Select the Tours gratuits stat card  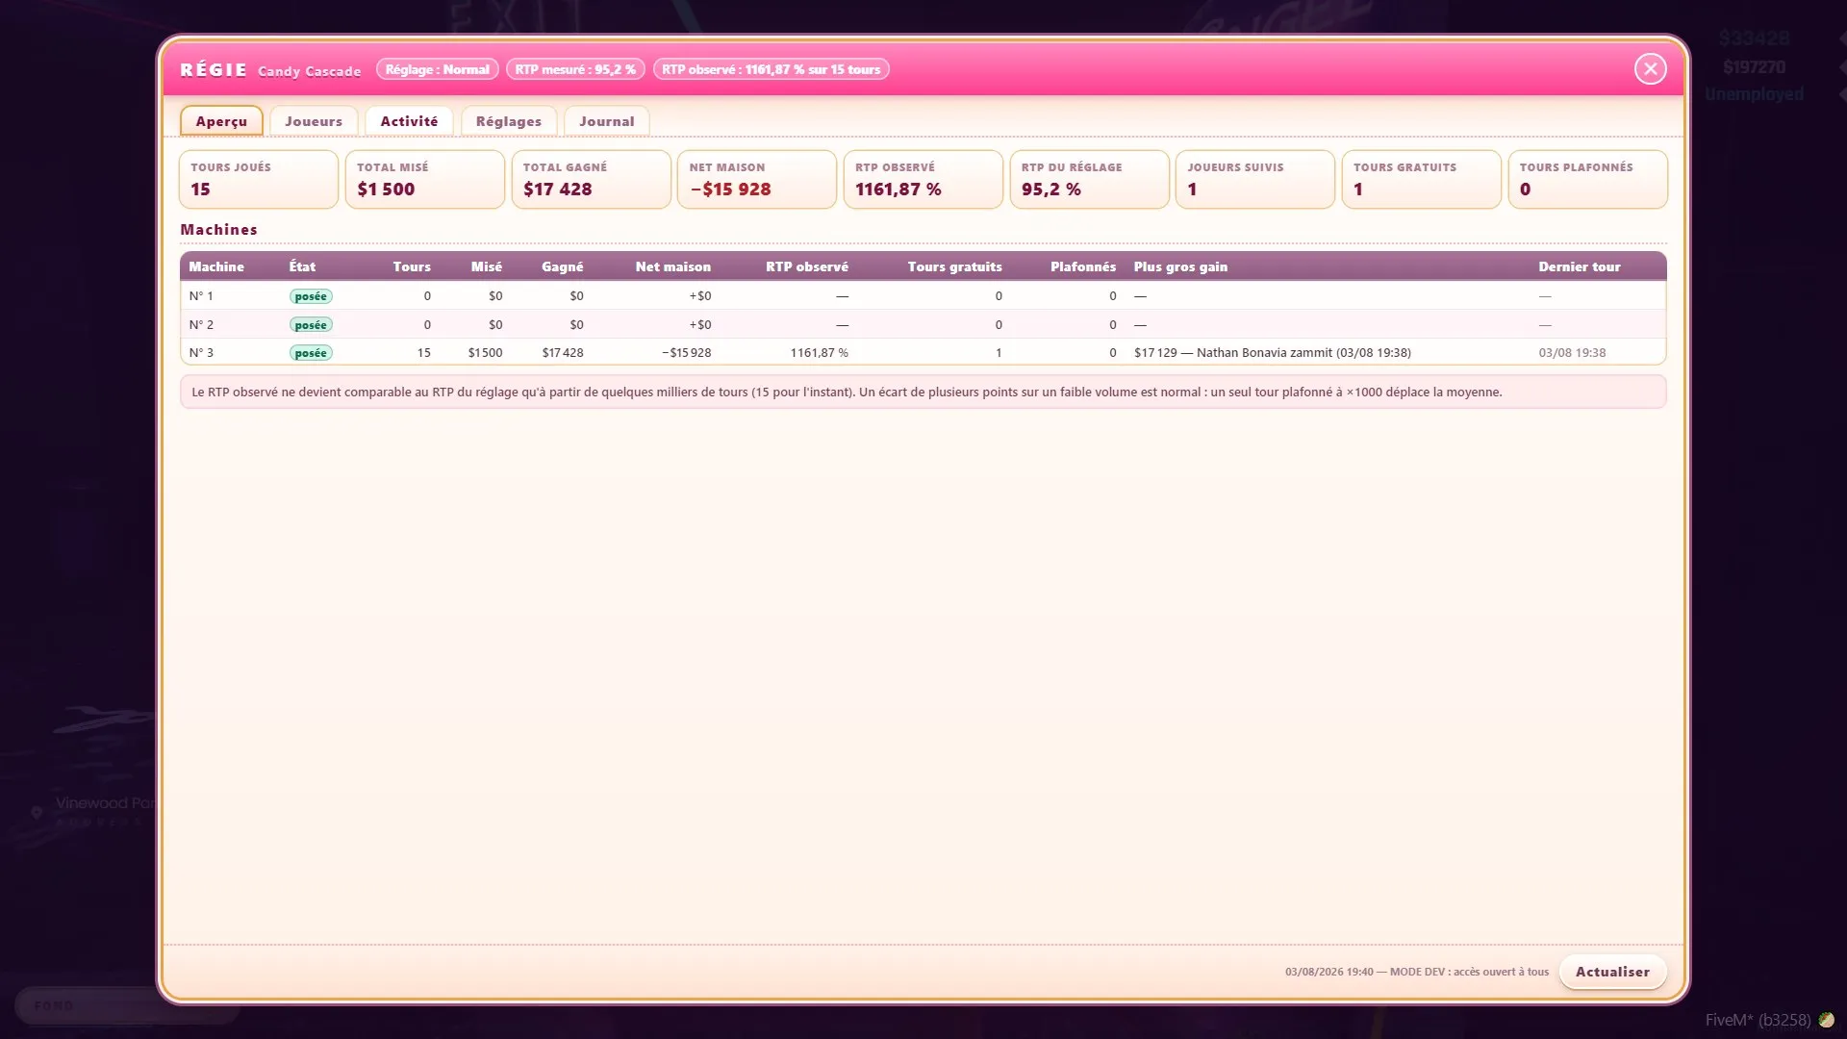click(1422, 179)
